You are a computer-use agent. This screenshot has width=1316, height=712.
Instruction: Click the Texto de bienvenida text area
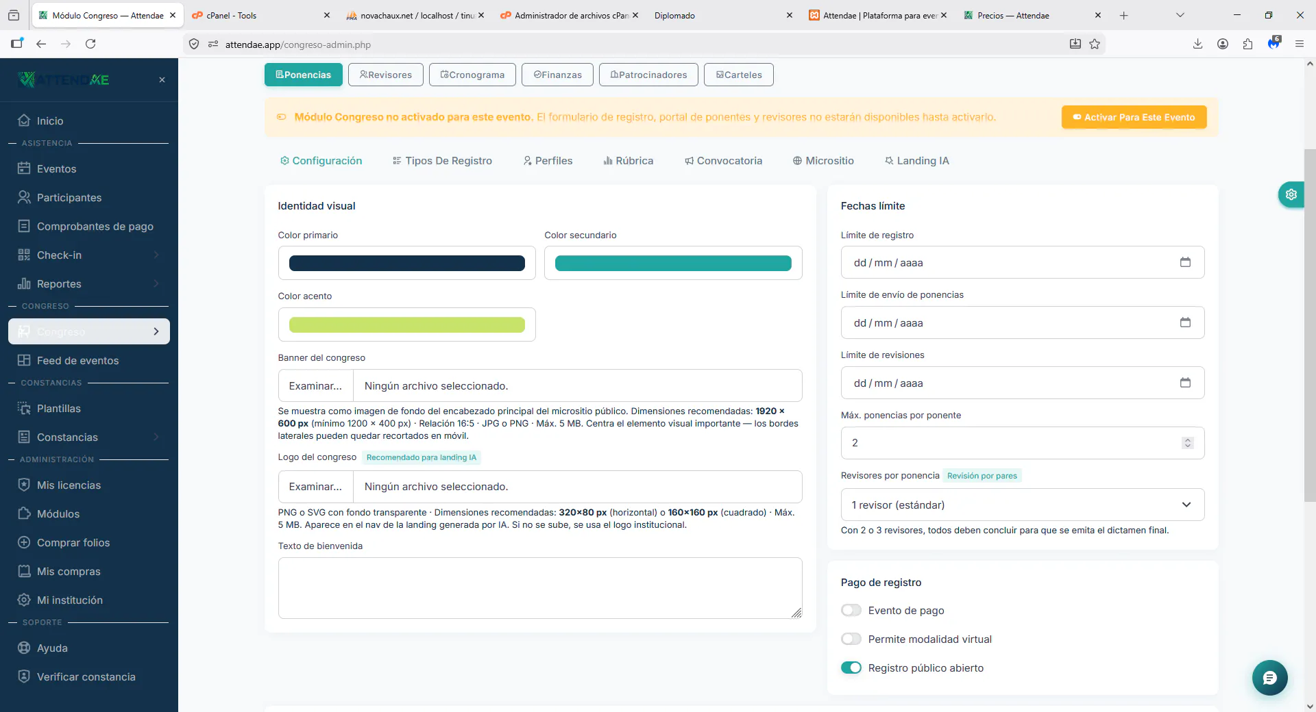click(x=540, y=588)
